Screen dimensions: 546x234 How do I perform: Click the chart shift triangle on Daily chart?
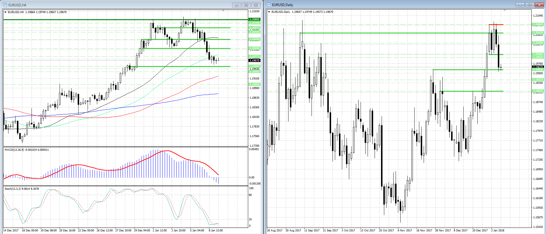click(x=505, y=10)
